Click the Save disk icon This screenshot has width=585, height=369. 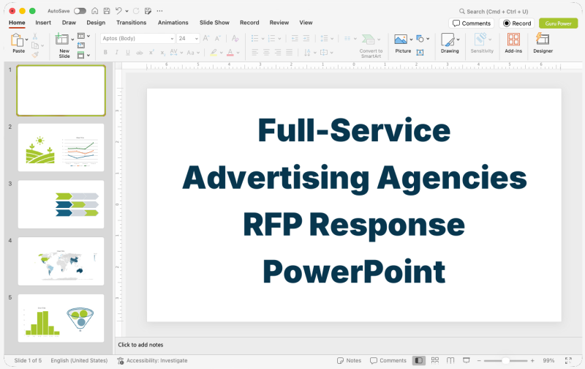(107, 11)
